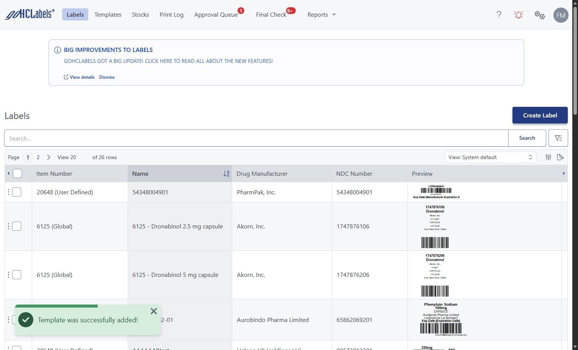Open the help question mark icon

tap(499, 14)
